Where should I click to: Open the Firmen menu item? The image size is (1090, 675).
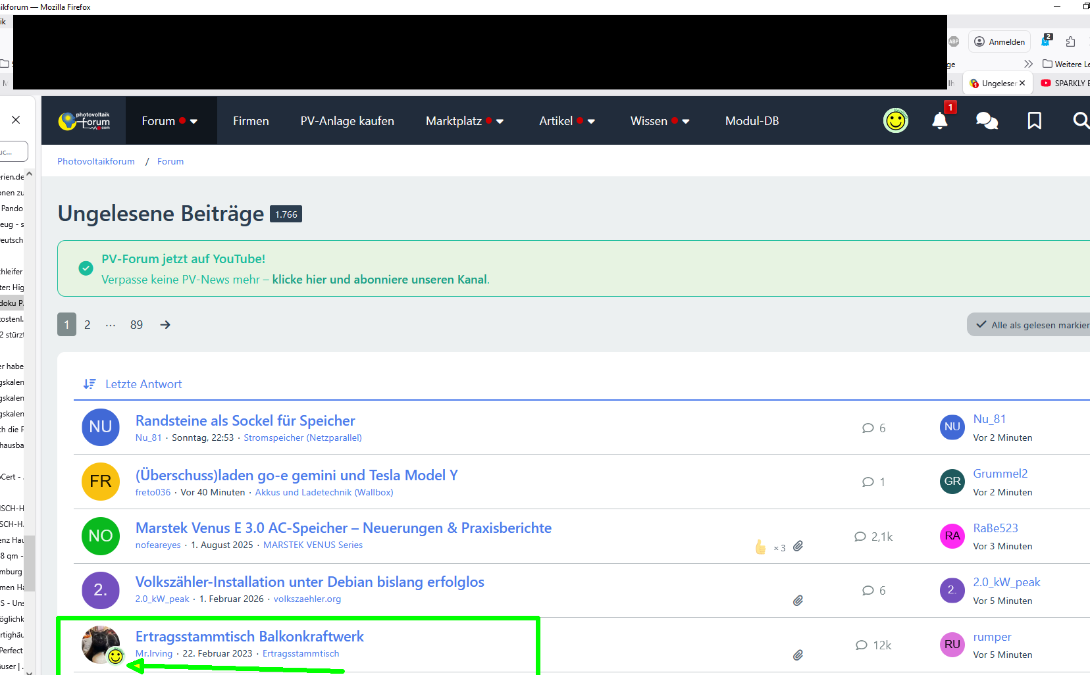click(x=251, y=121)
